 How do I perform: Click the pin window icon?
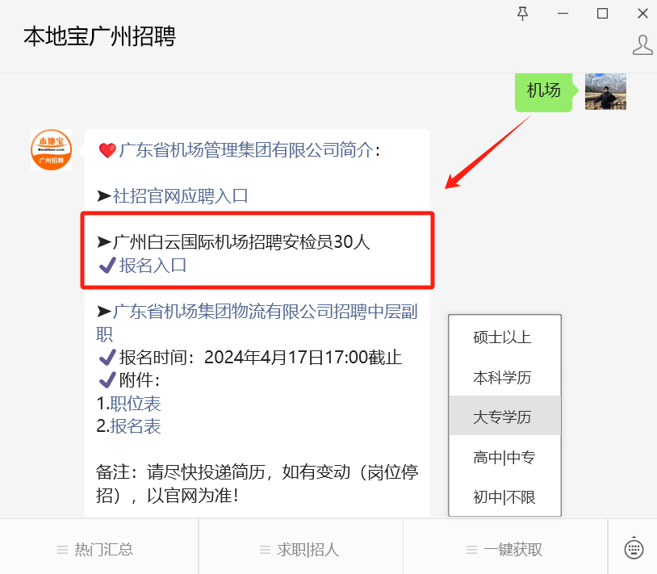522,14
